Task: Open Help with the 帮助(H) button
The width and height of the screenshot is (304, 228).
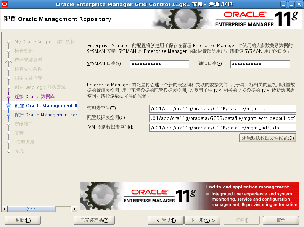Action: pyautogui.click(x=23, y=220)
